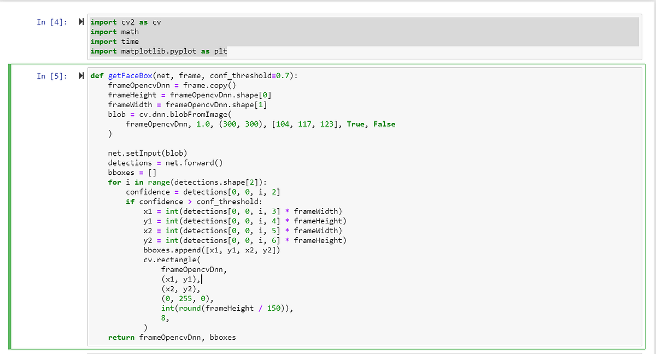Click the cv.dnn.blobFromImage call
656x354 pixels.
coord(184,114)
